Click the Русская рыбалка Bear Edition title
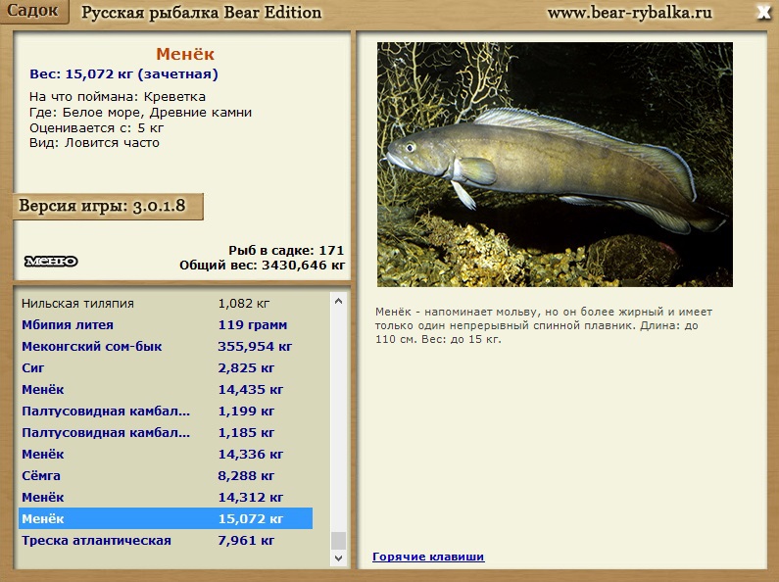The image size is (779, 582). click(x=201, y=13)
